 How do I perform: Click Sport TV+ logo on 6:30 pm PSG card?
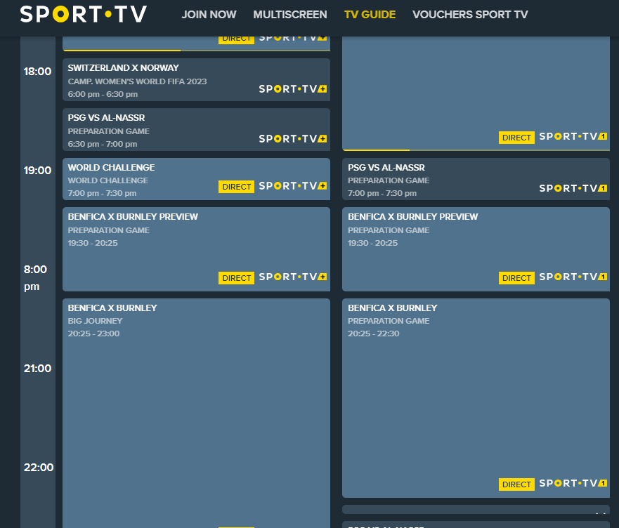pos(293,139)
